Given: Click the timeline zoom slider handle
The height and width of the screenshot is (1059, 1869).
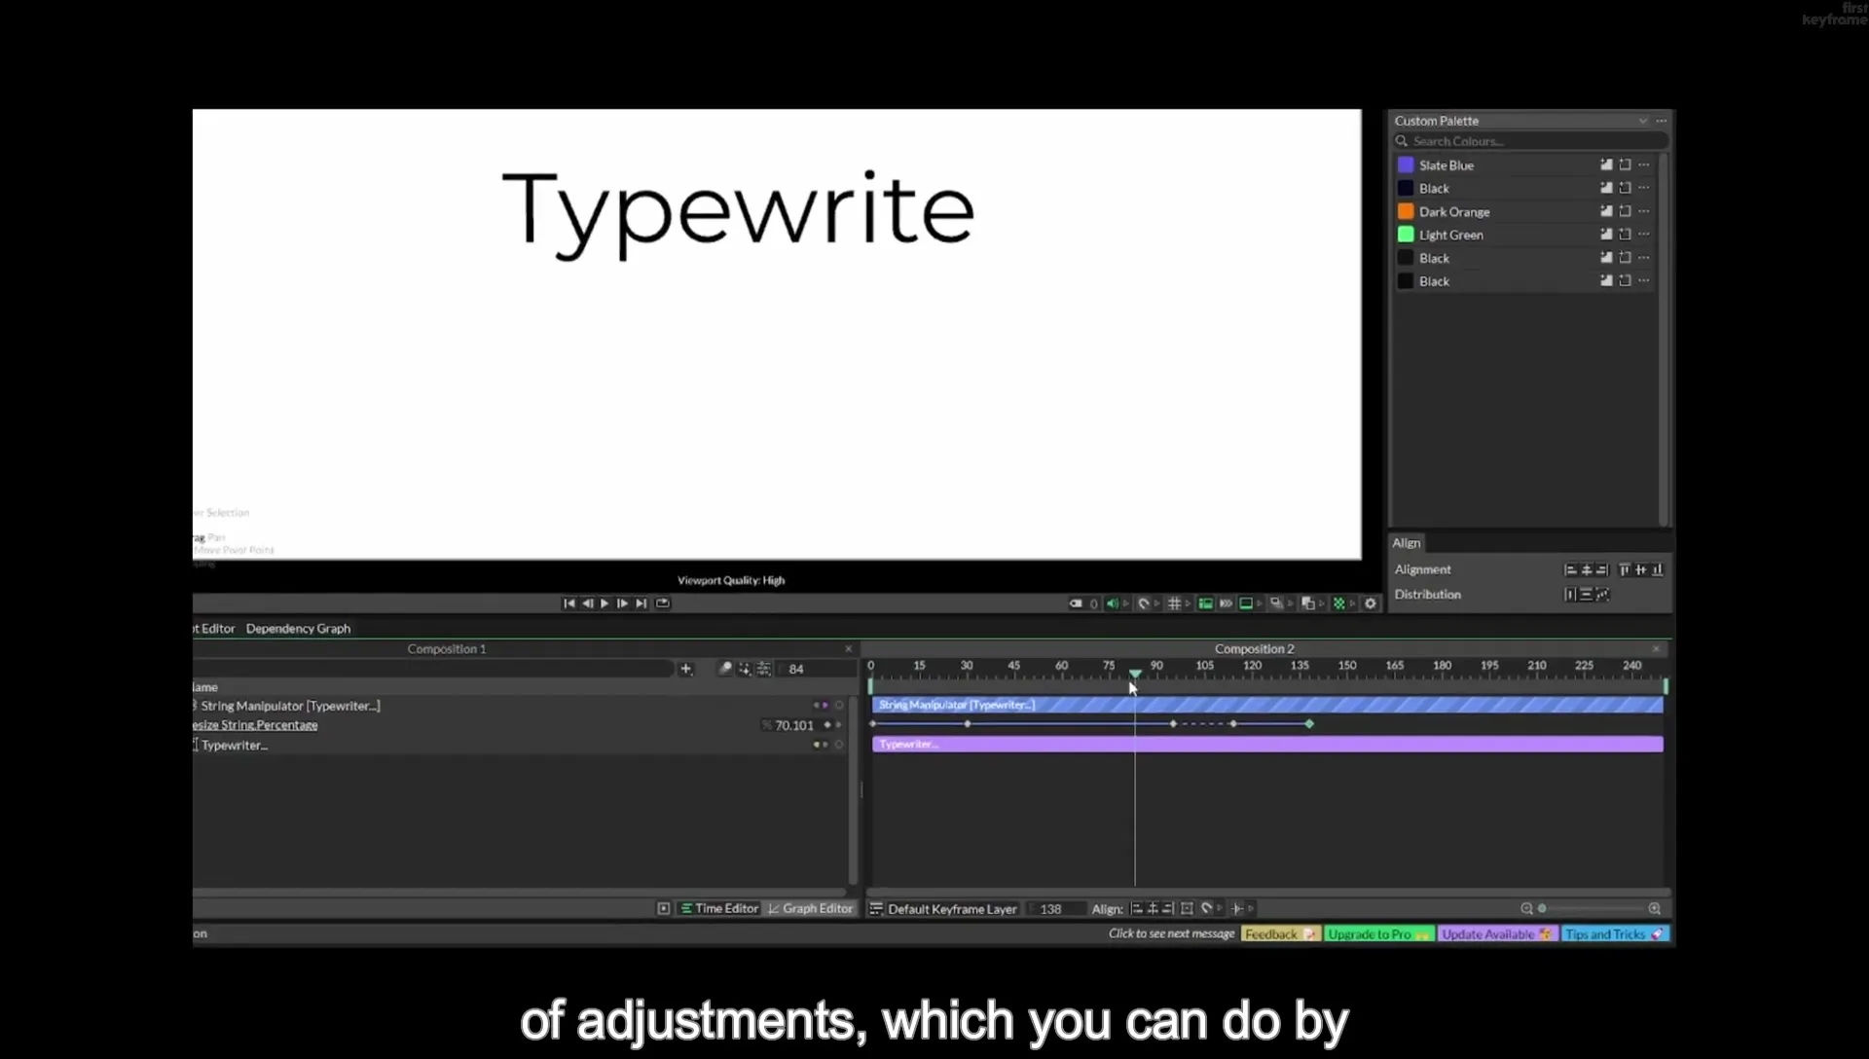Looking at the screenshot, I should (1542, 909).
